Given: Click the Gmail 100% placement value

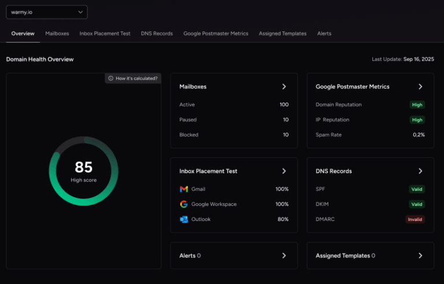Looking at the screenshot, I should (x=282, y=189).
